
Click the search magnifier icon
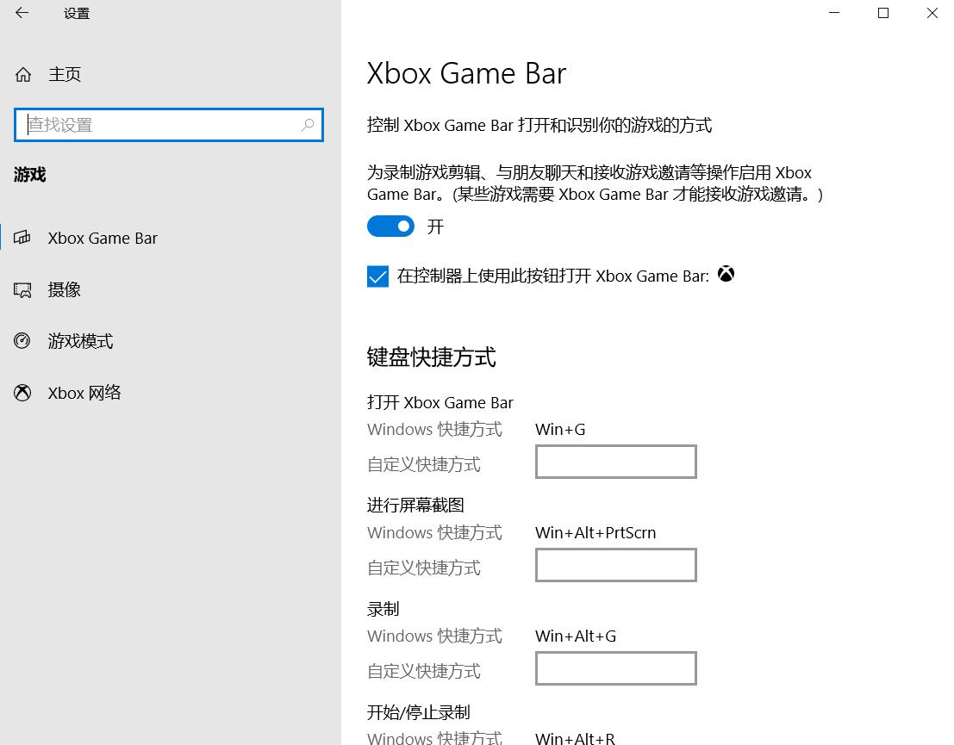pyautogui.click(x=308, y=125)
